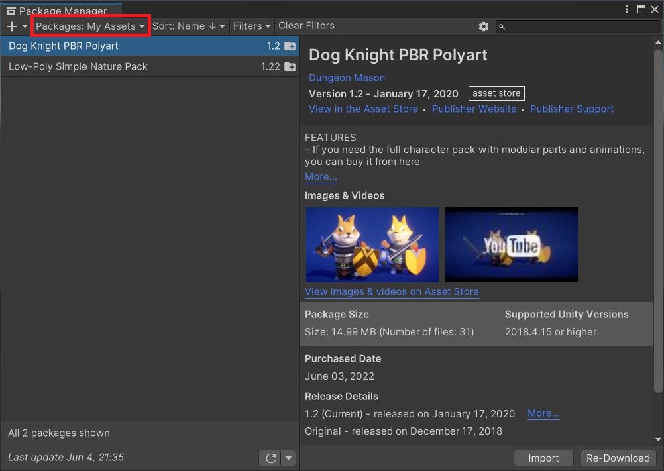Viewport: 664px width, 471px height.
Task: Click the scrollbar down arrow
Action: (658, 439)
